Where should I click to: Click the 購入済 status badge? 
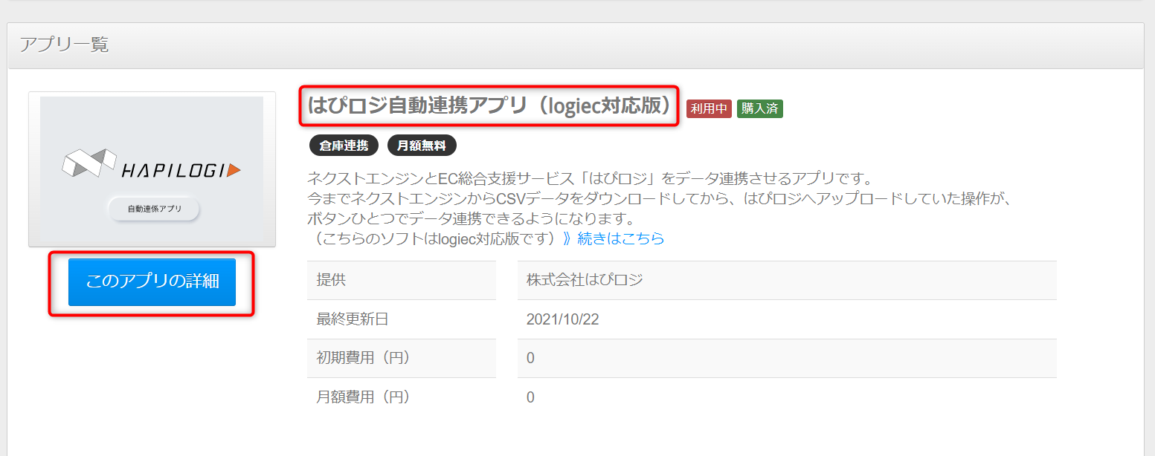pos(760,108)
